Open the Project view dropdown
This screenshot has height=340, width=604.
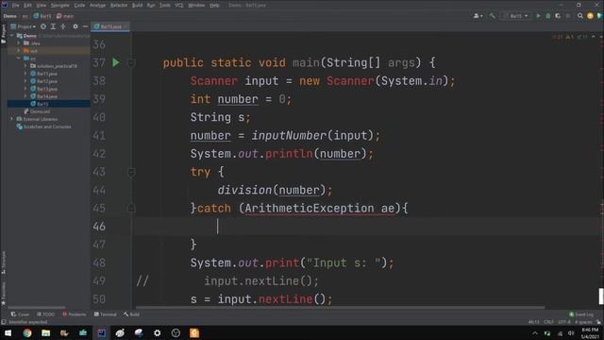pyautogui.click(x=24, y=26)
